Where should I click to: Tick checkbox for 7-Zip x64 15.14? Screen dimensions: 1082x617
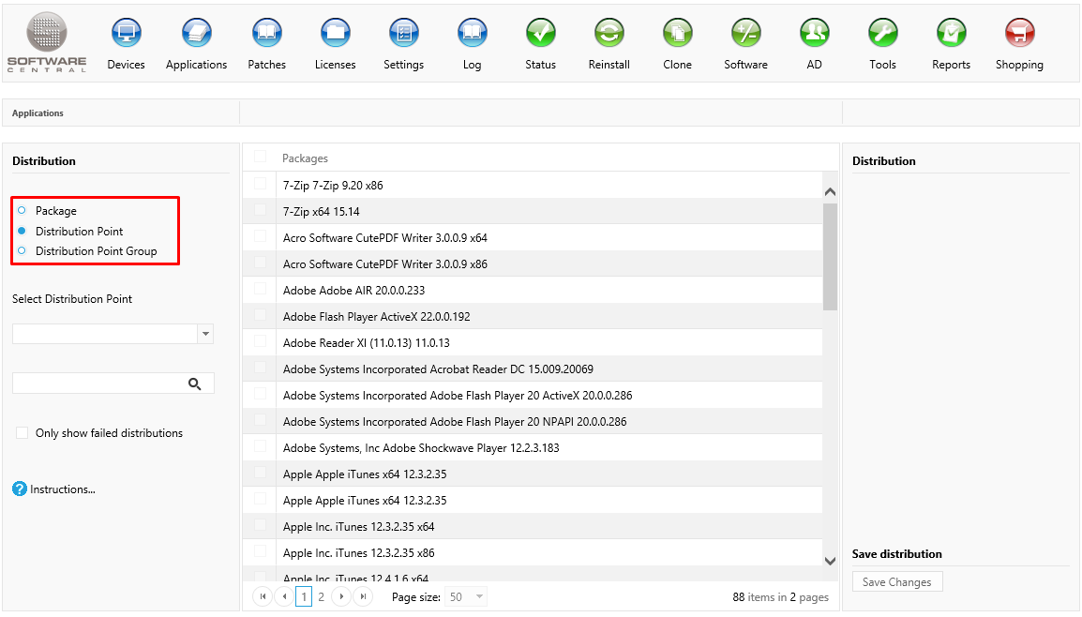click(260, 211)
